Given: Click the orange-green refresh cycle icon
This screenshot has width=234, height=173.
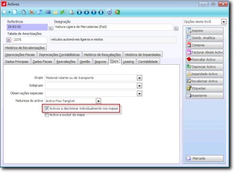Looking at the screenshot, I should click(117, 12).
